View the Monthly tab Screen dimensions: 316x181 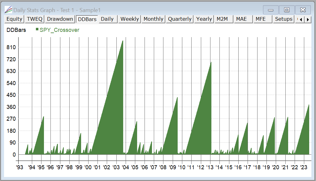coord(153,19)
